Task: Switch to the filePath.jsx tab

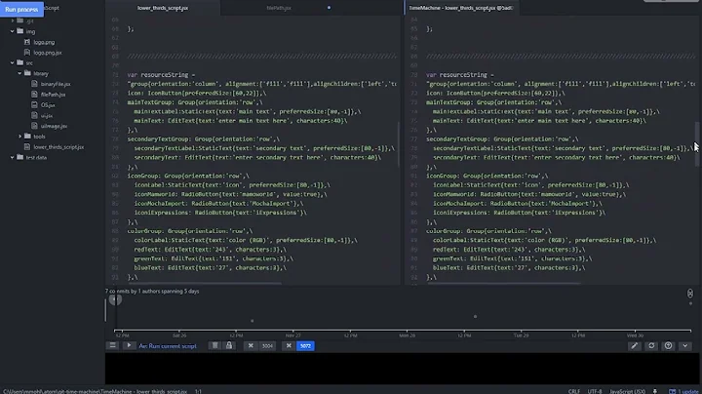Action: tap(279, 8)
